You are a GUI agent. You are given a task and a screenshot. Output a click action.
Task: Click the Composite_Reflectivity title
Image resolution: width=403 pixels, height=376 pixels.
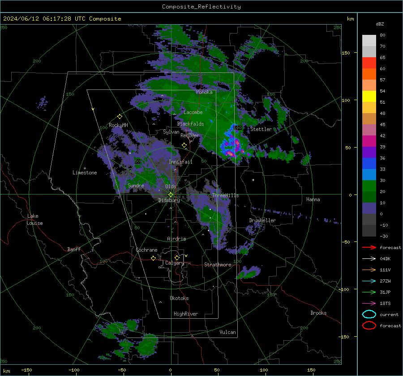pyautogui.click(x=201, y=7)
